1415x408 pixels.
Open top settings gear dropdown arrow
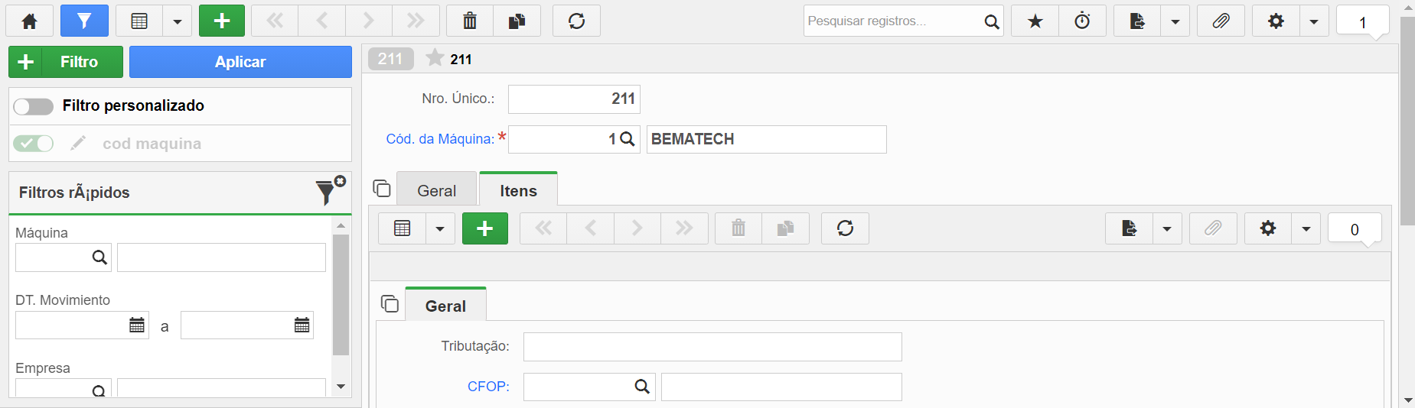(1314, 21)
